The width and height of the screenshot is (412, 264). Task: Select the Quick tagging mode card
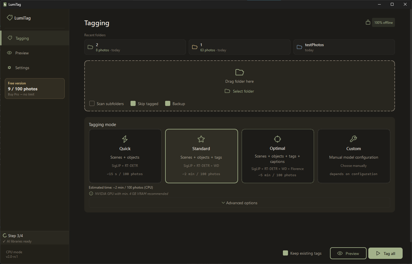click(x=125, y=156)
